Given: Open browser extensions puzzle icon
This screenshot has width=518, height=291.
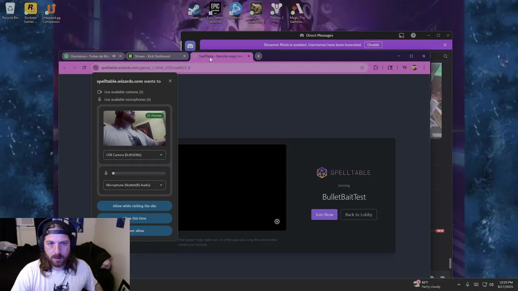Looking at the screenshot, I should coord(376,67).
